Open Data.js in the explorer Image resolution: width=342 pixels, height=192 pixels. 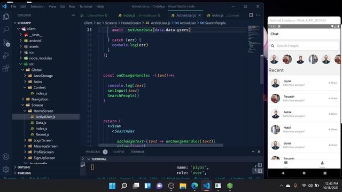41,123
